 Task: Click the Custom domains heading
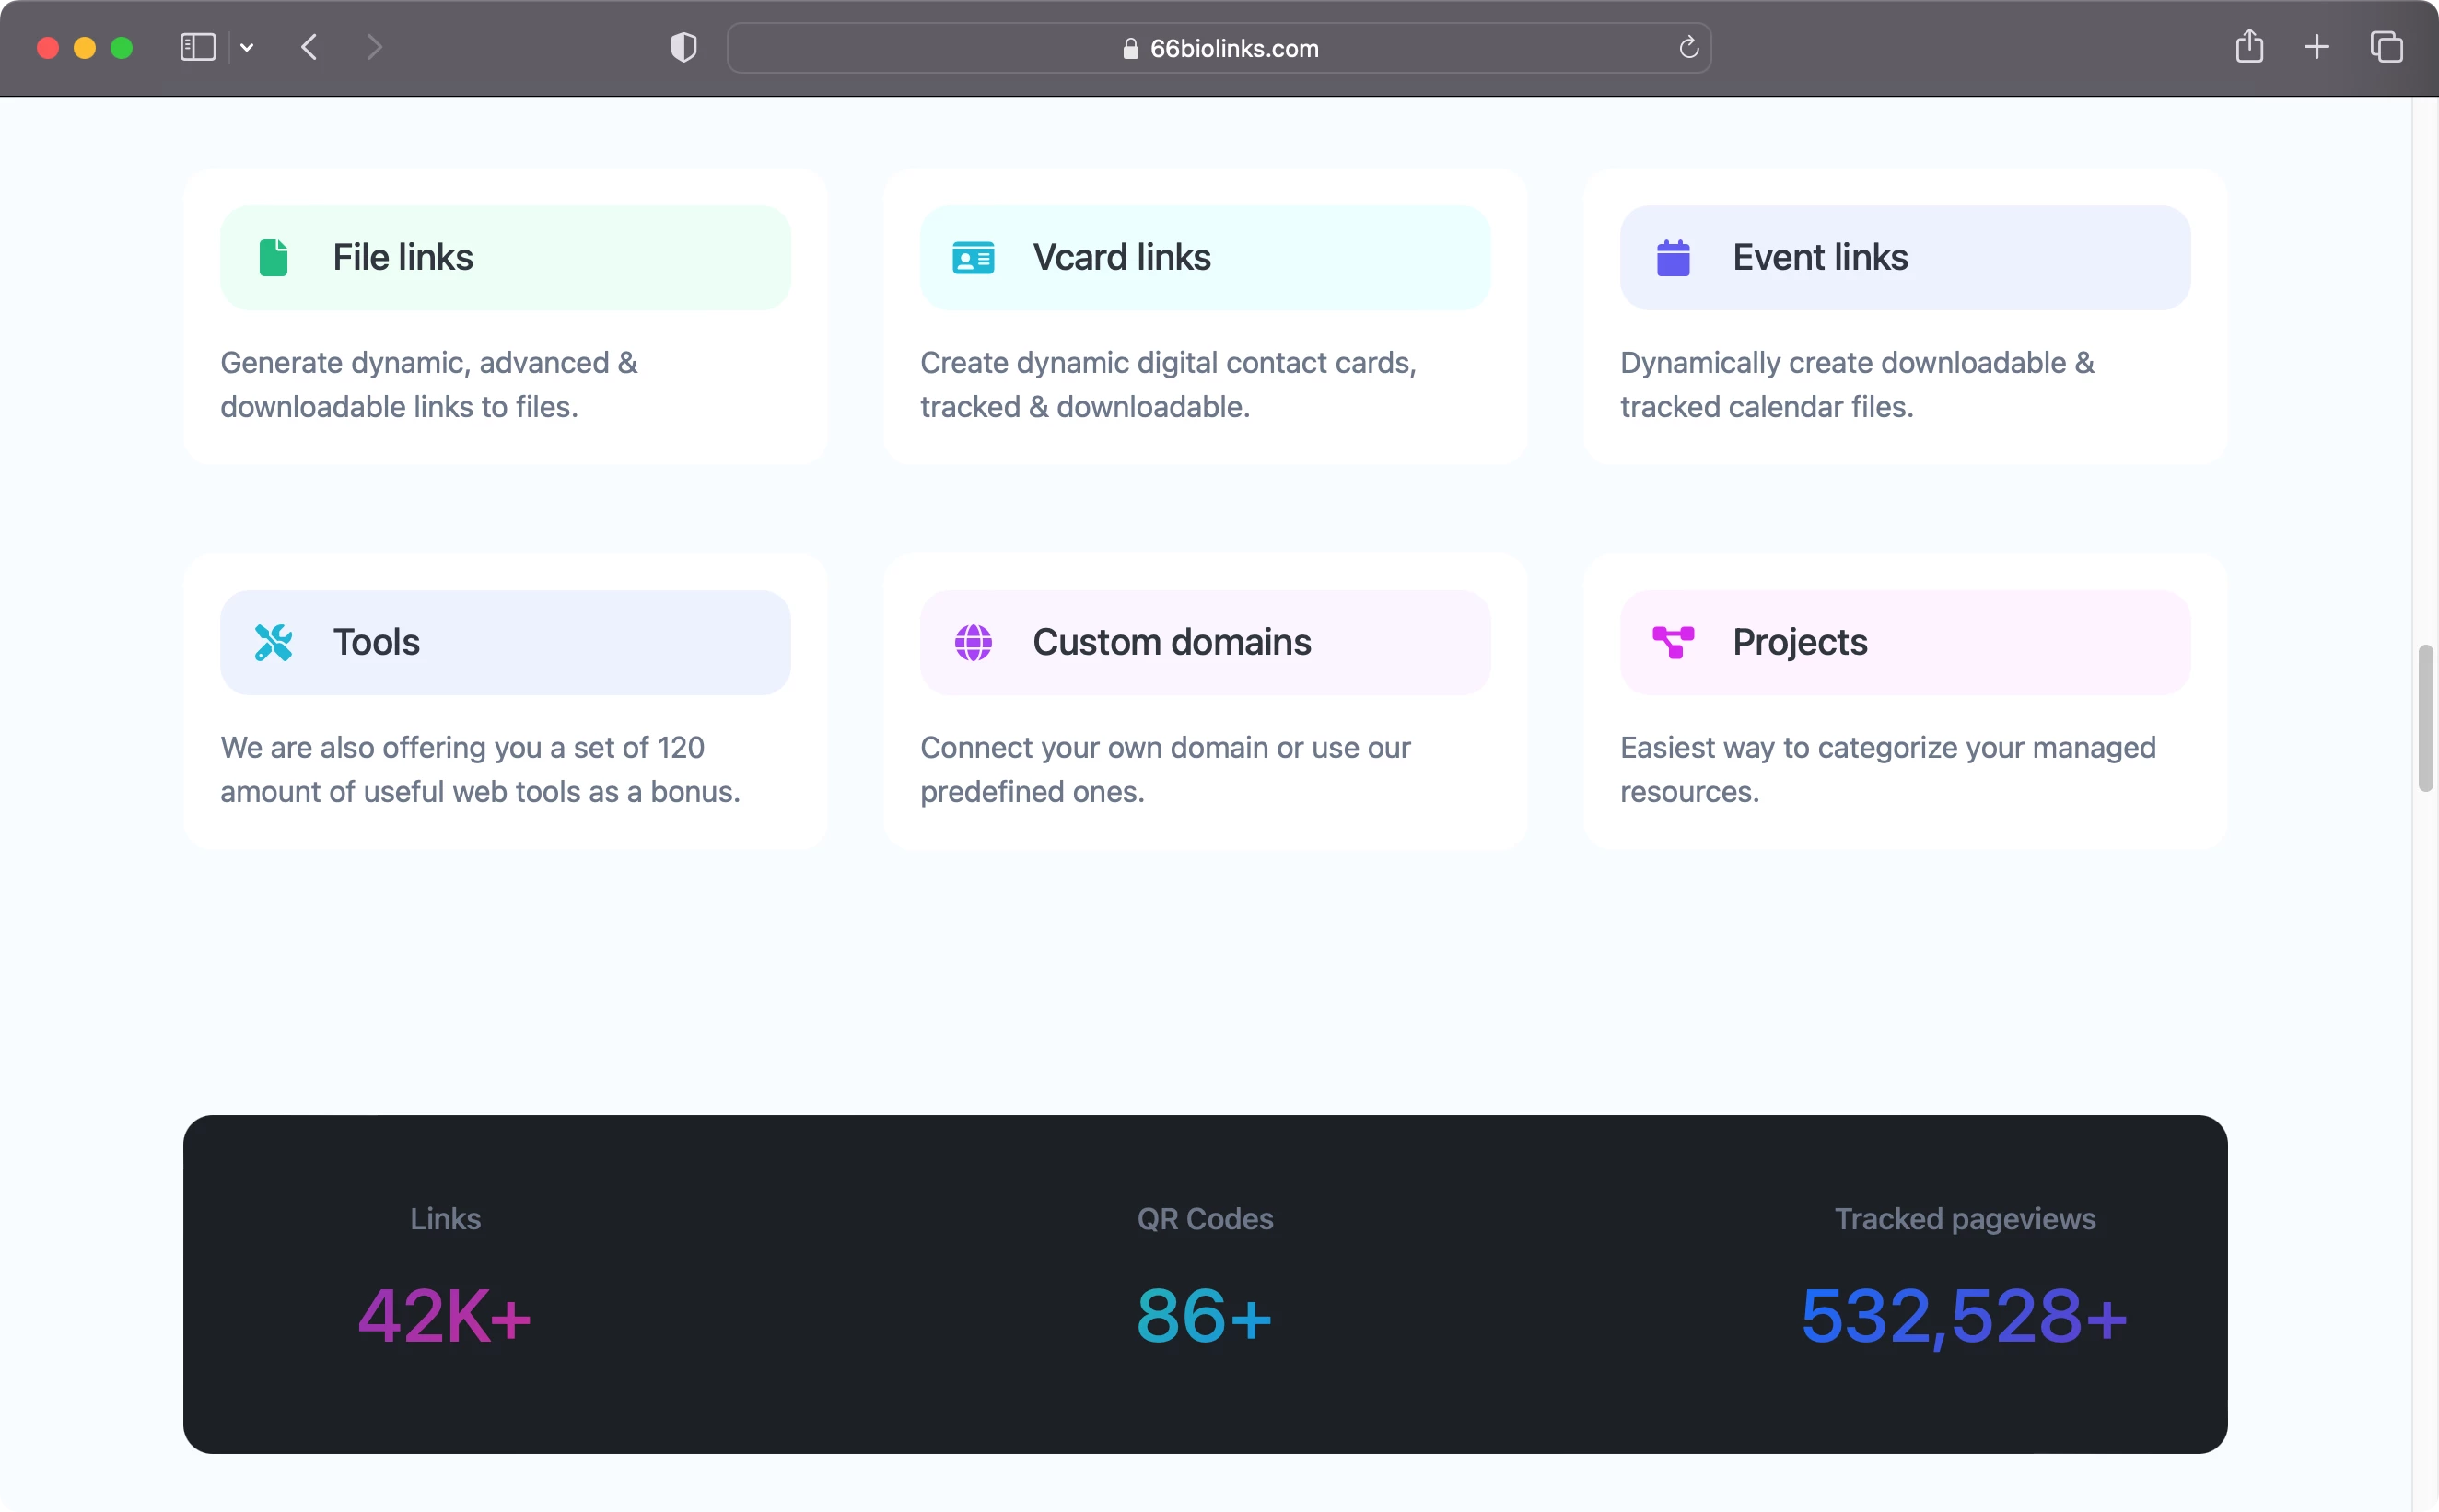pos(1171,643)
